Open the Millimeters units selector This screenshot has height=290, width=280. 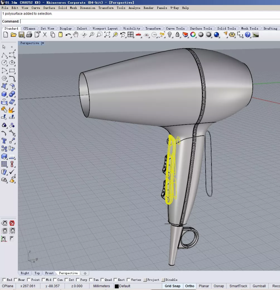102,286
